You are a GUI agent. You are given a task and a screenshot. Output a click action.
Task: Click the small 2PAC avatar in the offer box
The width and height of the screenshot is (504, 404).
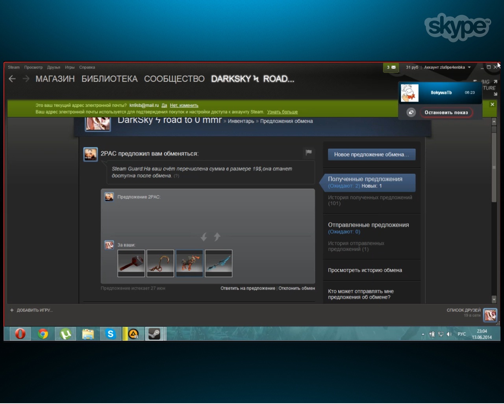pyautogui.click(x=109, y=197)
